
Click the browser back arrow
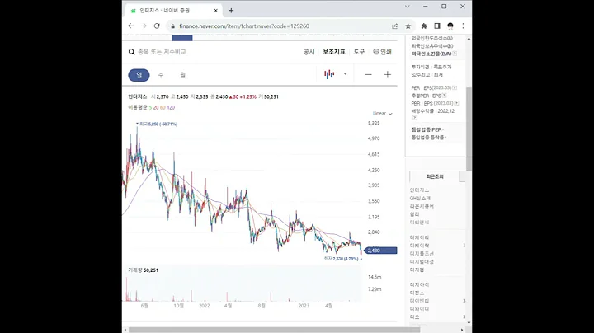click(130, 26)
